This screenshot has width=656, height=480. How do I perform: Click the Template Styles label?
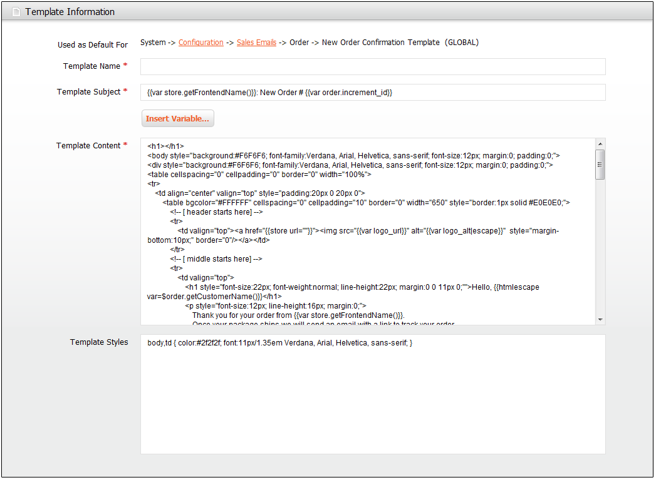pyautogui.click(x=98, y=342)
